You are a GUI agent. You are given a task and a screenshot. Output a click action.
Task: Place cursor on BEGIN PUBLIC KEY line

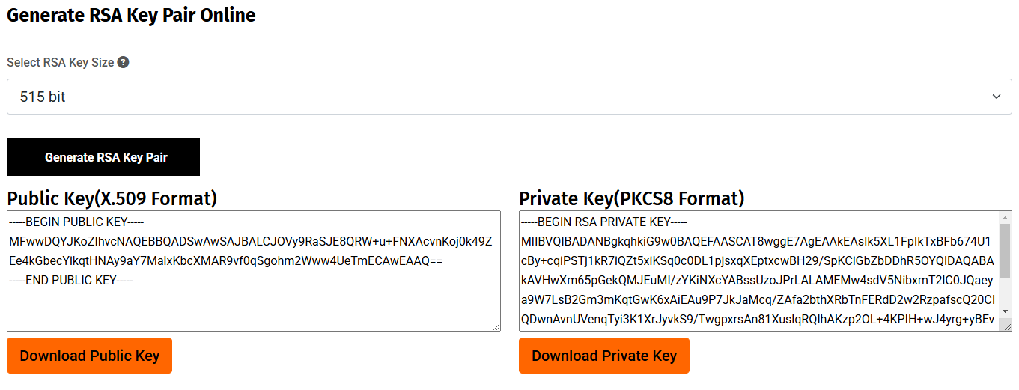(x=76, y=222)
